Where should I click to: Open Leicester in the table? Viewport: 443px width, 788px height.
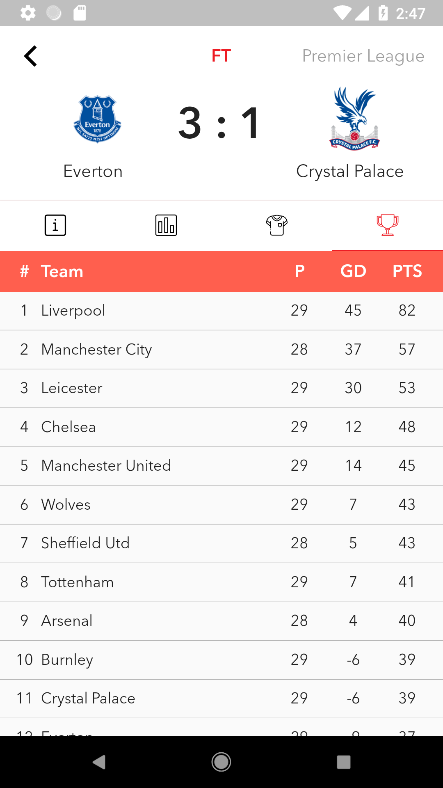tap(221, 388)
